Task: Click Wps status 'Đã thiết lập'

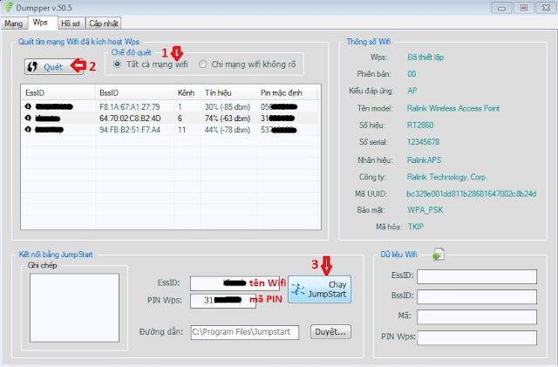Action: [425, 58]
